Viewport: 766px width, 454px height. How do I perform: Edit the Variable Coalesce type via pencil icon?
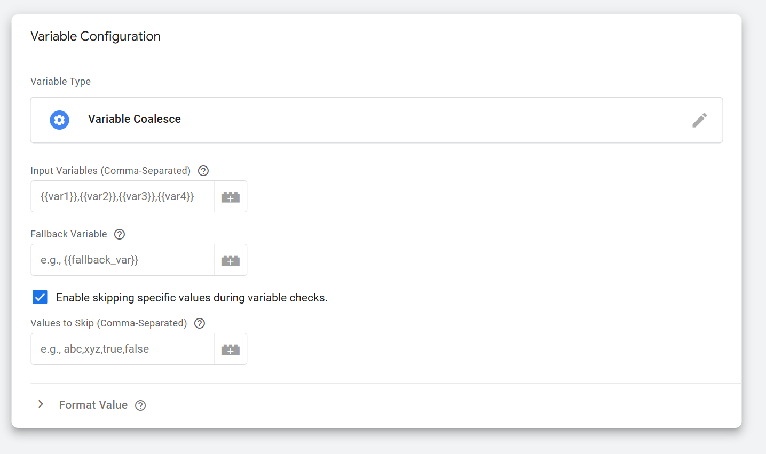coord(699,120)
